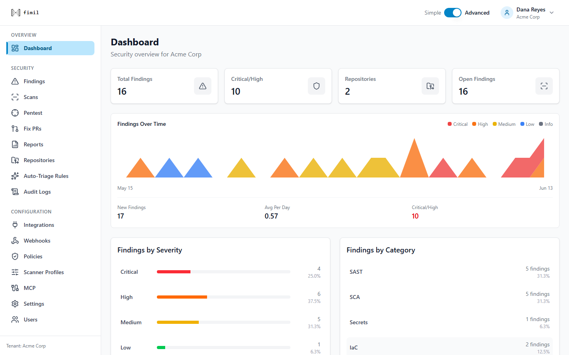Open Fix PRs page
The height and width of the screenshot is (355, 569).
click(51, 129)
